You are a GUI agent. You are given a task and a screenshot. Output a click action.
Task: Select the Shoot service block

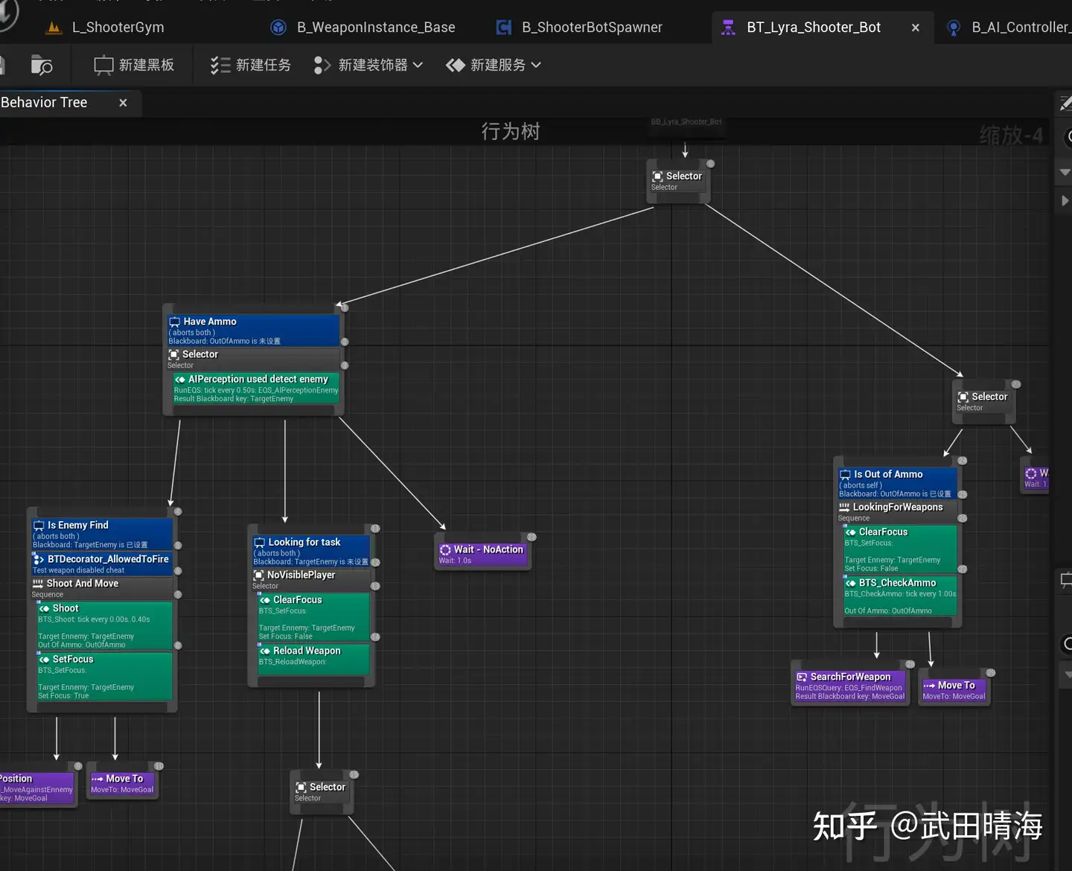pyautogui.click(x=105, y=625)
